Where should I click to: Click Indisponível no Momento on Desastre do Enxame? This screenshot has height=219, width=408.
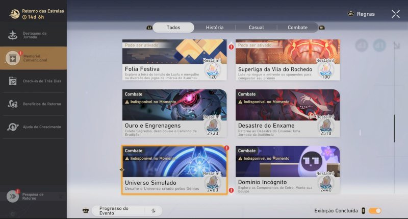(x=266, y=102)
